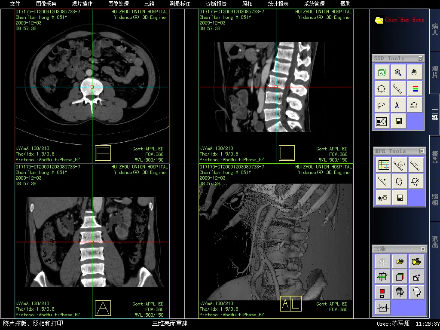440x330 pixels.
Task: Click the waveform curve icon in 三维 panel
Action: [x=382, y=308]
